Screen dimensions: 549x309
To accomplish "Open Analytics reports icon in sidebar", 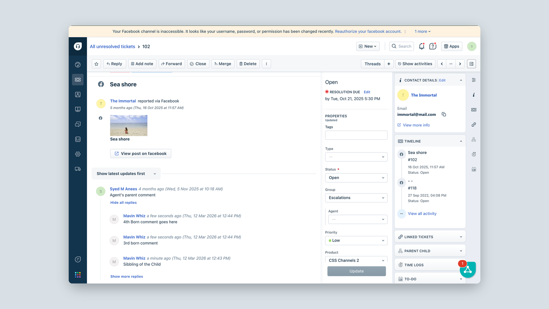I will pos(78,139).
